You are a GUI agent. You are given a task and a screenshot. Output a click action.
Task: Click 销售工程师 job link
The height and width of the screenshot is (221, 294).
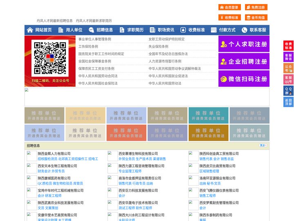[x=207, y=196]
